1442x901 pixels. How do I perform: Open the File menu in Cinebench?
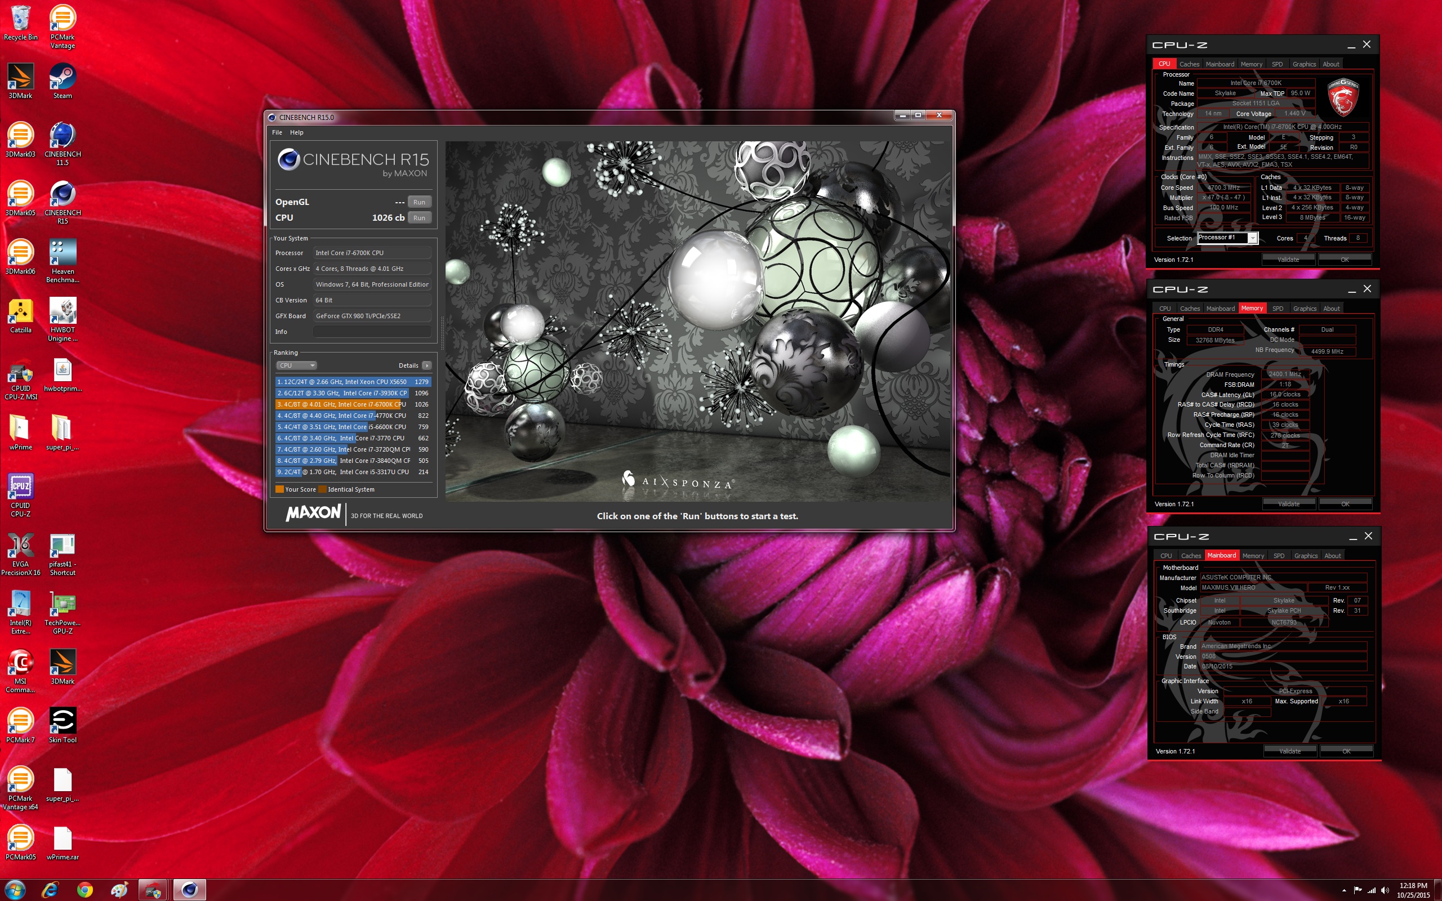[x=277, y=132]
